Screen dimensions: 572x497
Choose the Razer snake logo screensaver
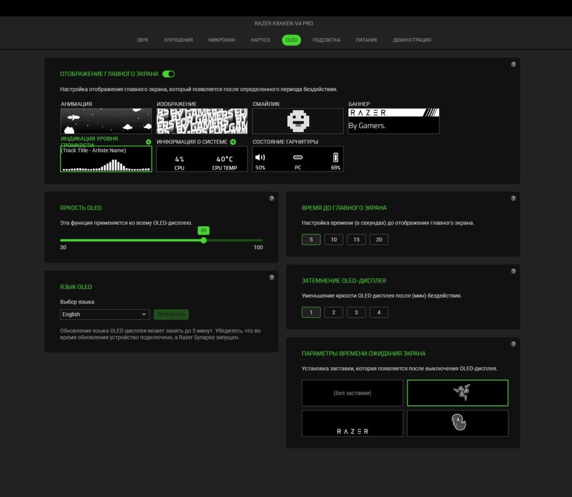(x=457, y=393)
